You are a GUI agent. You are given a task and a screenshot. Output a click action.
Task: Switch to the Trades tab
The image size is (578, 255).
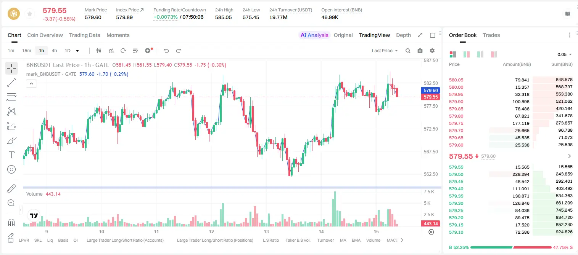[x=491, y=35]
